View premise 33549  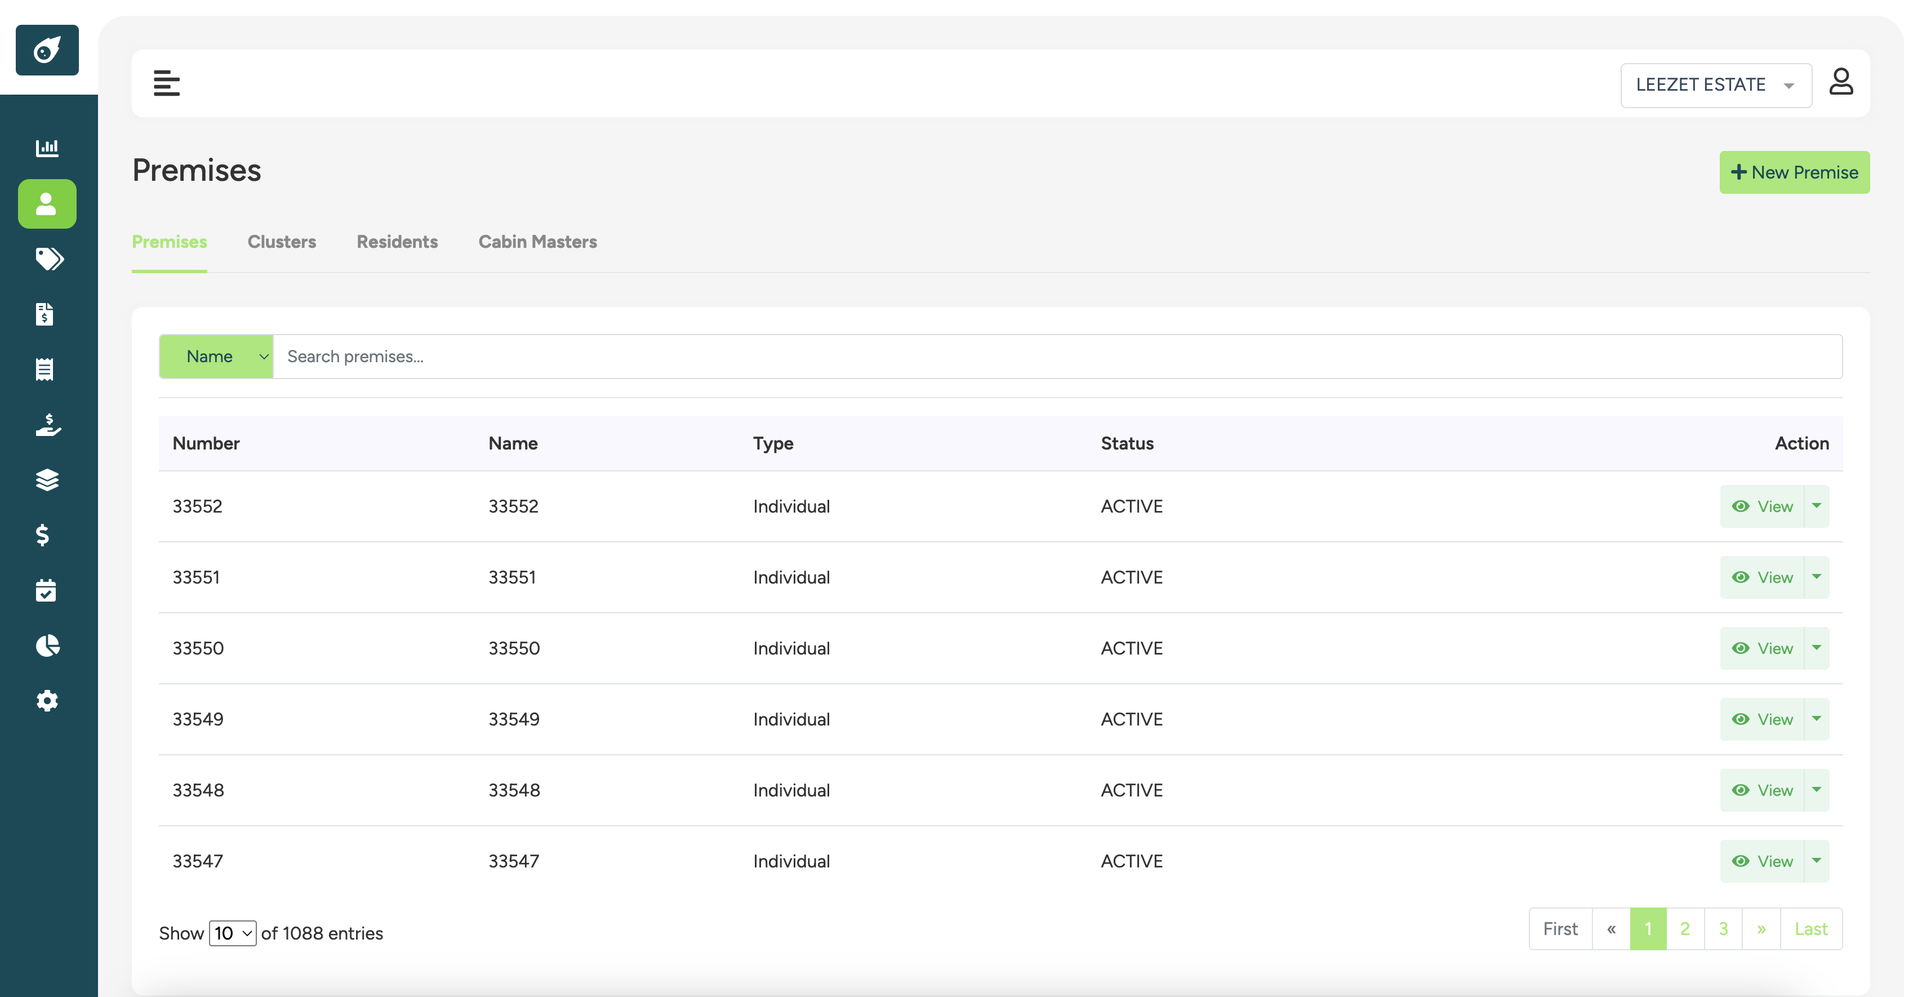pos(1761,719)
